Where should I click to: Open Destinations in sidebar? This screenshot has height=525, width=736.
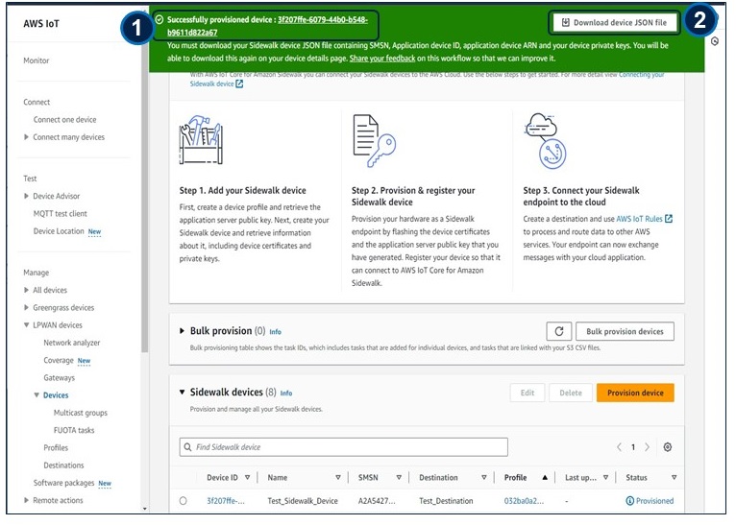pos(63,465)
